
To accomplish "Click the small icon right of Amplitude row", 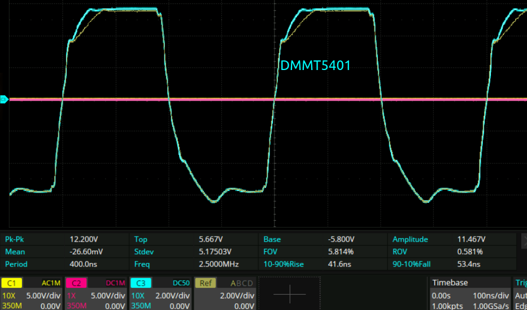I will [x=523, y=239].
